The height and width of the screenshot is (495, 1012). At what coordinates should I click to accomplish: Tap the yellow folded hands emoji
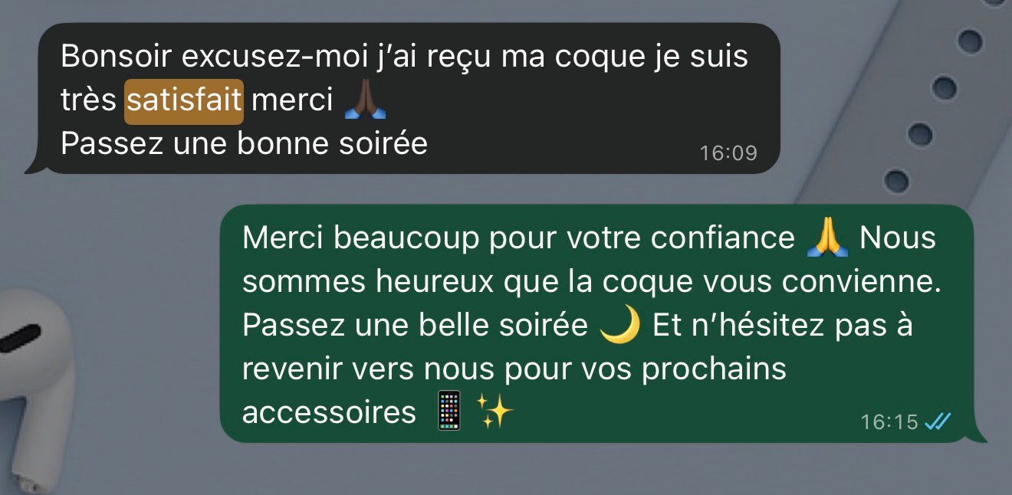827,238
